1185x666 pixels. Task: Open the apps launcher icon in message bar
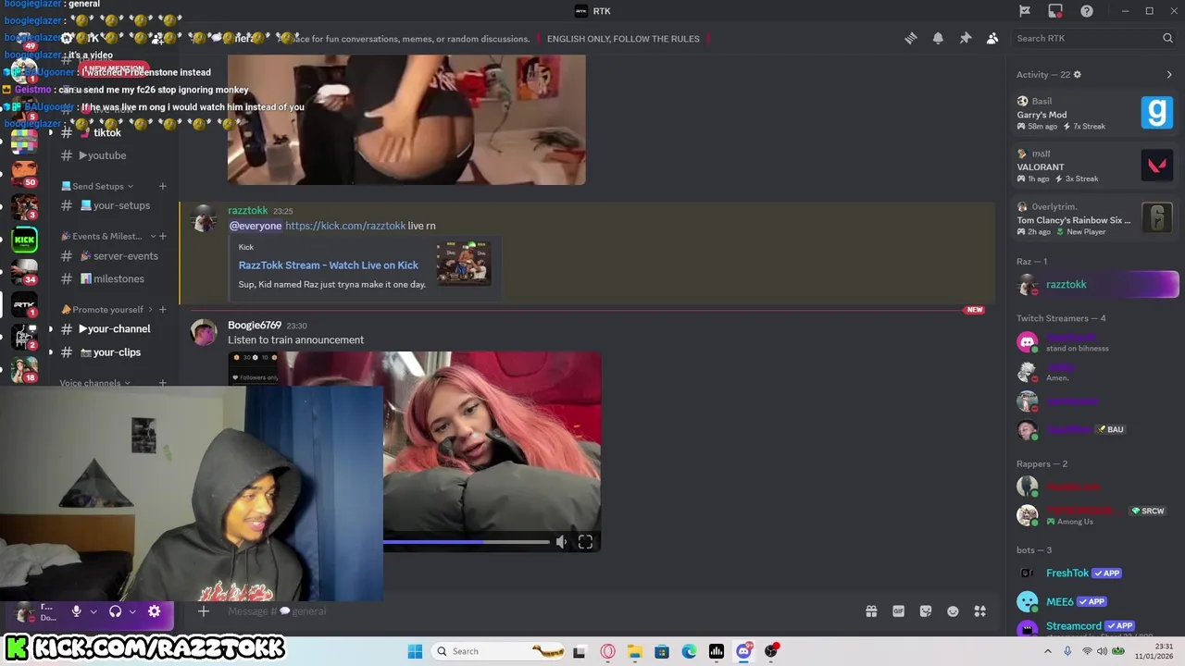980,611
